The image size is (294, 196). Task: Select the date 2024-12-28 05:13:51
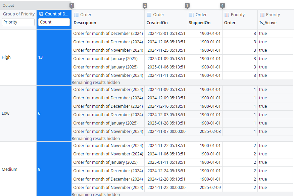[x=166, y=179]
